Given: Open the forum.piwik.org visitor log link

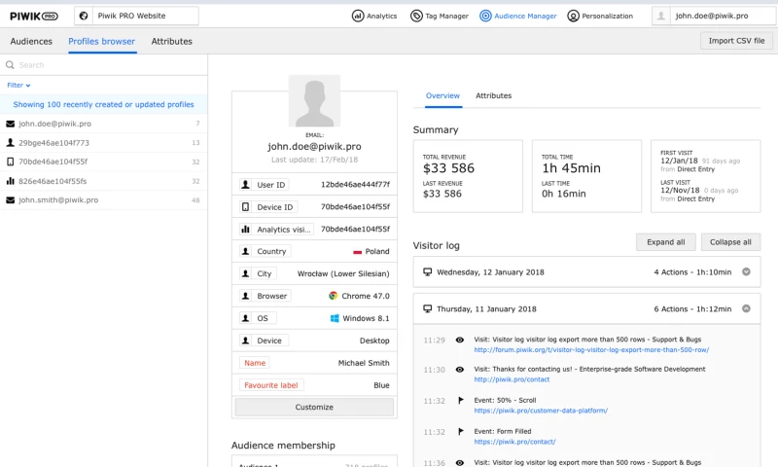Looking at the screenshot, I should [591, 350].
